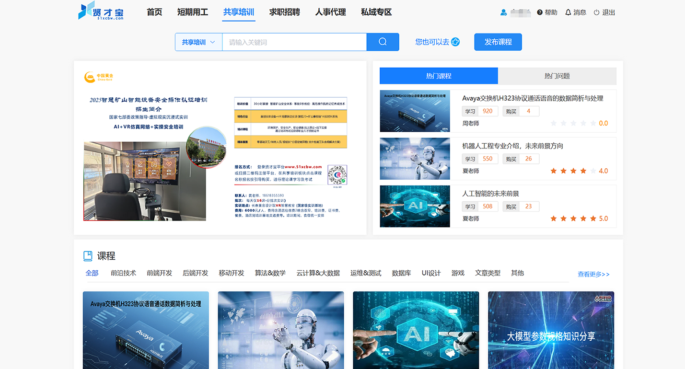685x369 pixels.
Task: Go to 短期用工 navigation item
Action: [193, 12]
